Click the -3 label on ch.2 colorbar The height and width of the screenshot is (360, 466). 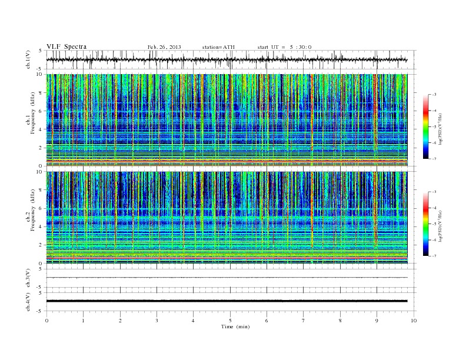click(x=434, y=192)
